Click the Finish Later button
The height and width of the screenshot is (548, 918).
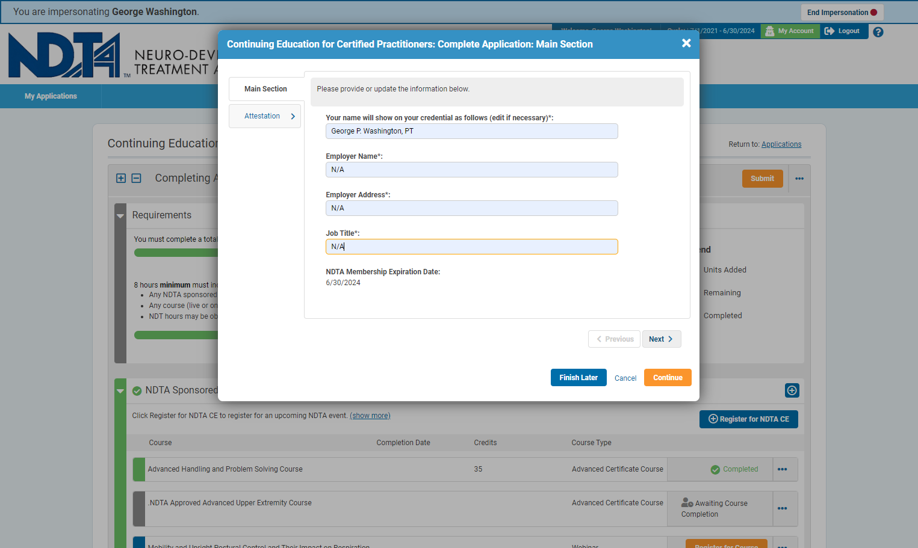click(x=578, y=378)
